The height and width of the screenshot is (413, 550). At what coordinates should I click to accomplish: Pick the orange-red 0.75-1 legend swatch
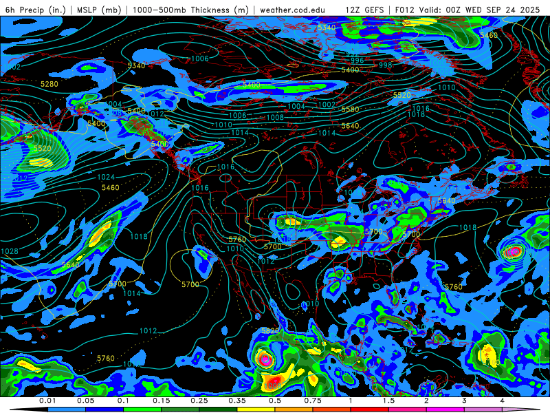pos(332,410)
